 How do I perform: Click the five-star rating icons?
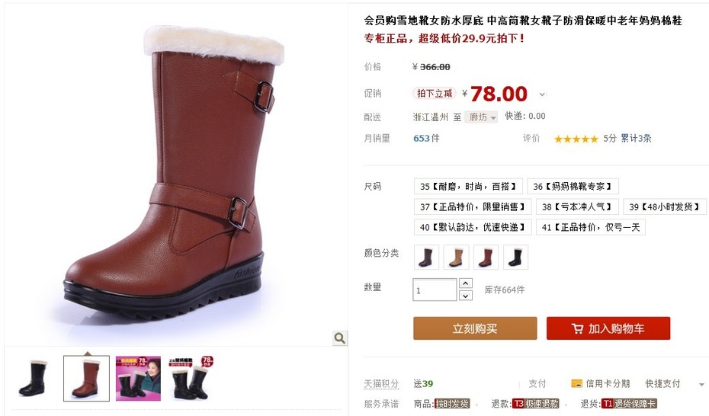576,139
